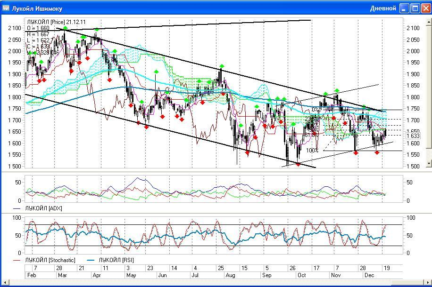Screen dimensions: 432x287
Task: Minimize the Лукойл Ишимоку chart window
Action: coord(404,8)
